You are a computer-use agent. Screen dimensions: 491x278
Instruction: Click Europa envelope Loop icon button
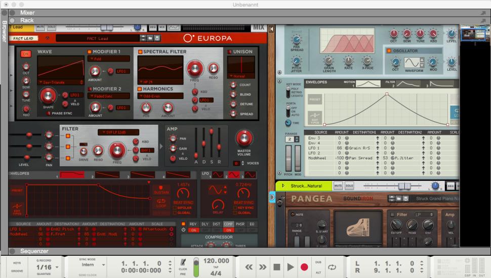click(161, 203)
